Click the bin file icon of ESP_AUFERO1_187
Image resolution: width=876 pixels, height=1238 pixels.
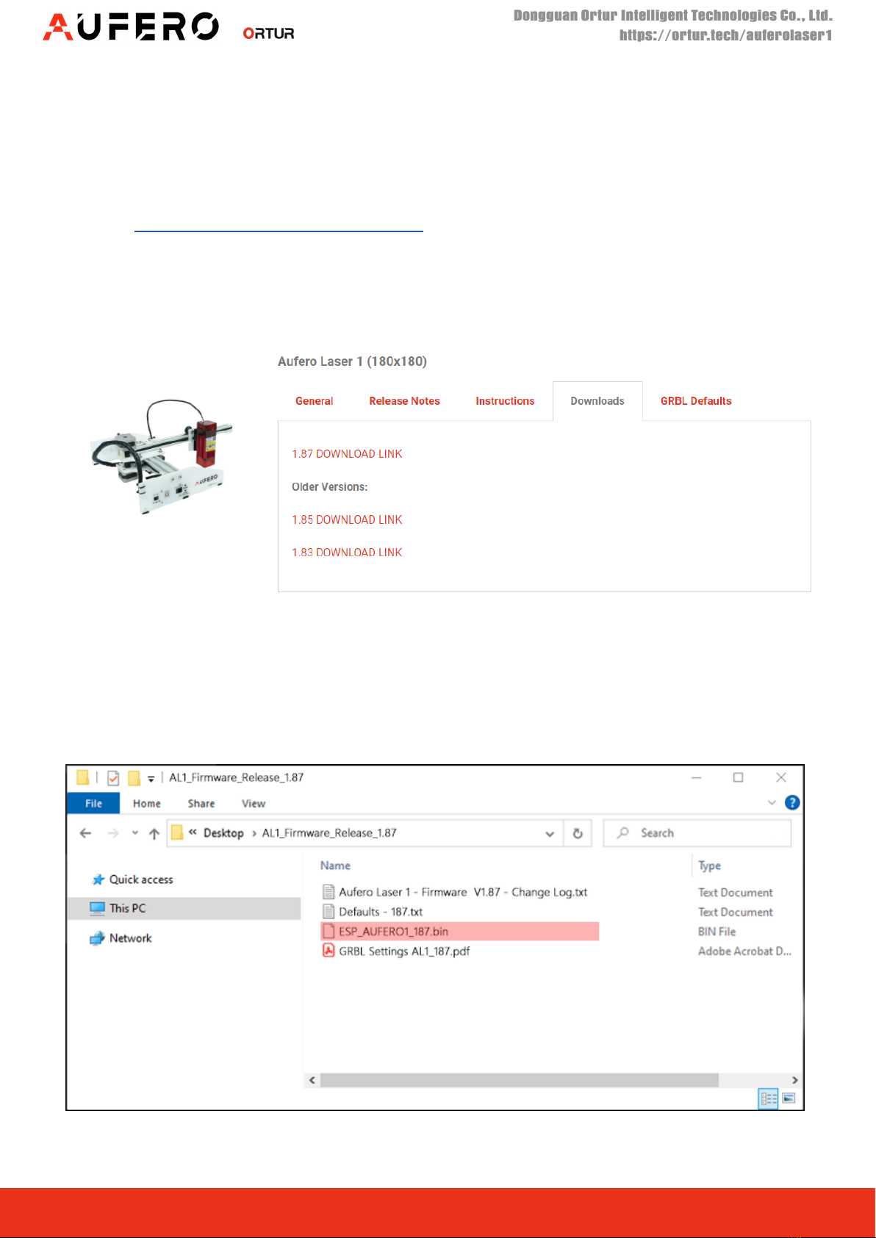point(328,932)
